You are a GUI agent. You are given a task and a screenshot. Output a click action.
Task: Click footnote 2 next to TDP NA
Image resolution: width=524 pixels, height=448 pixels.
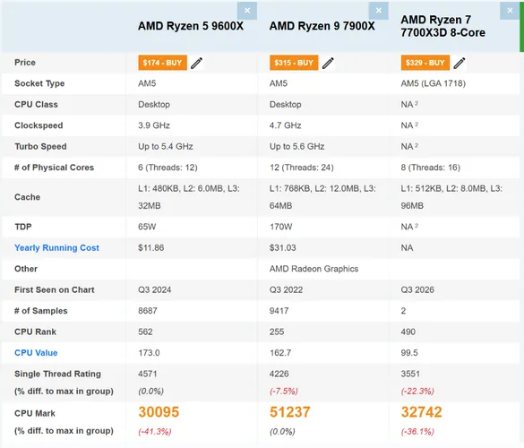(x=417, y=225)
